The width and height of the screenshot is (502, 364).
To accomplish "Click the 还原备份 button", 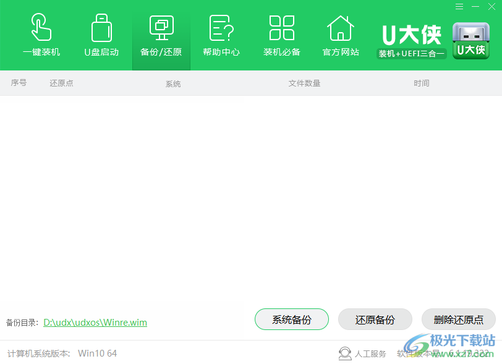I will [x=375, y=319].
